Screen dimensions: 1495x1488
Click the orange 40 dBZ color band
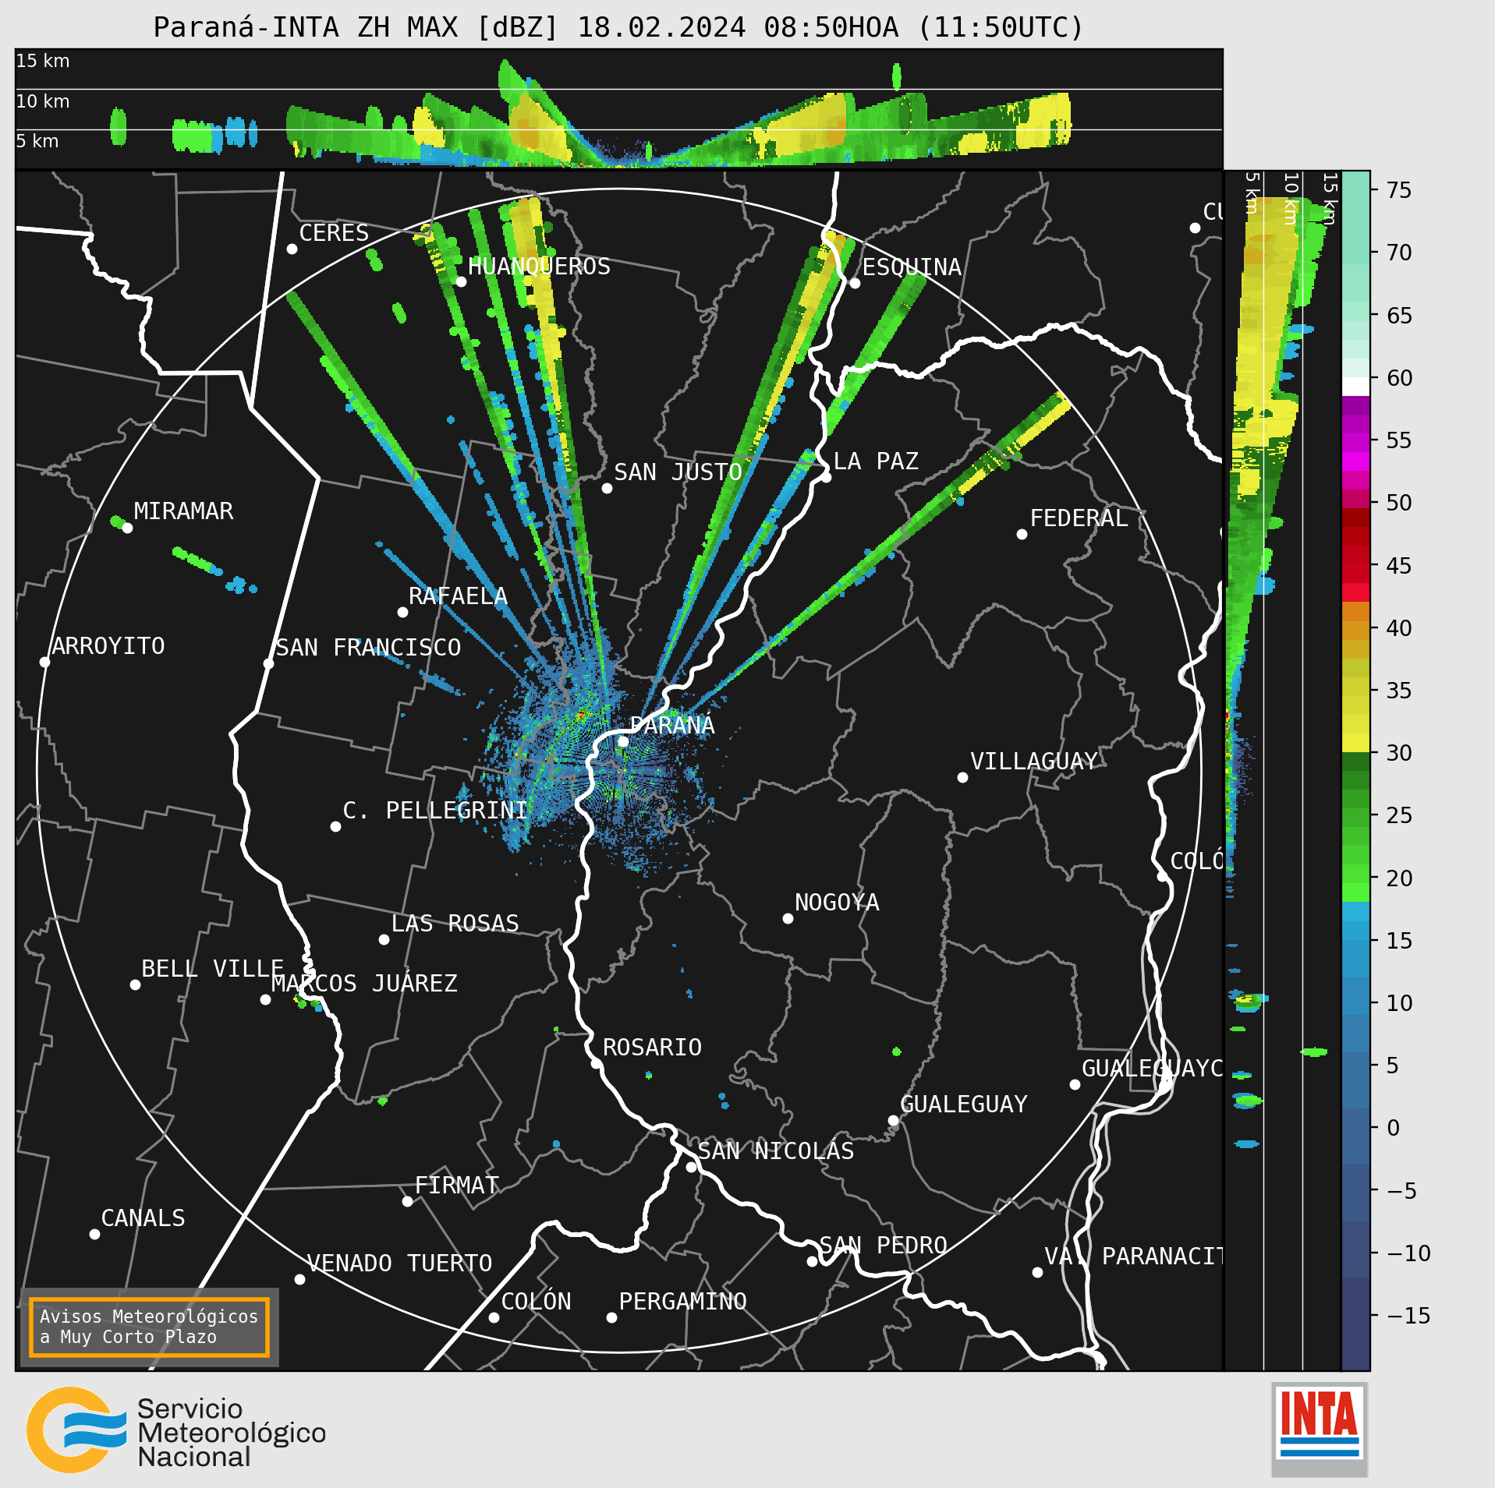1355,631
